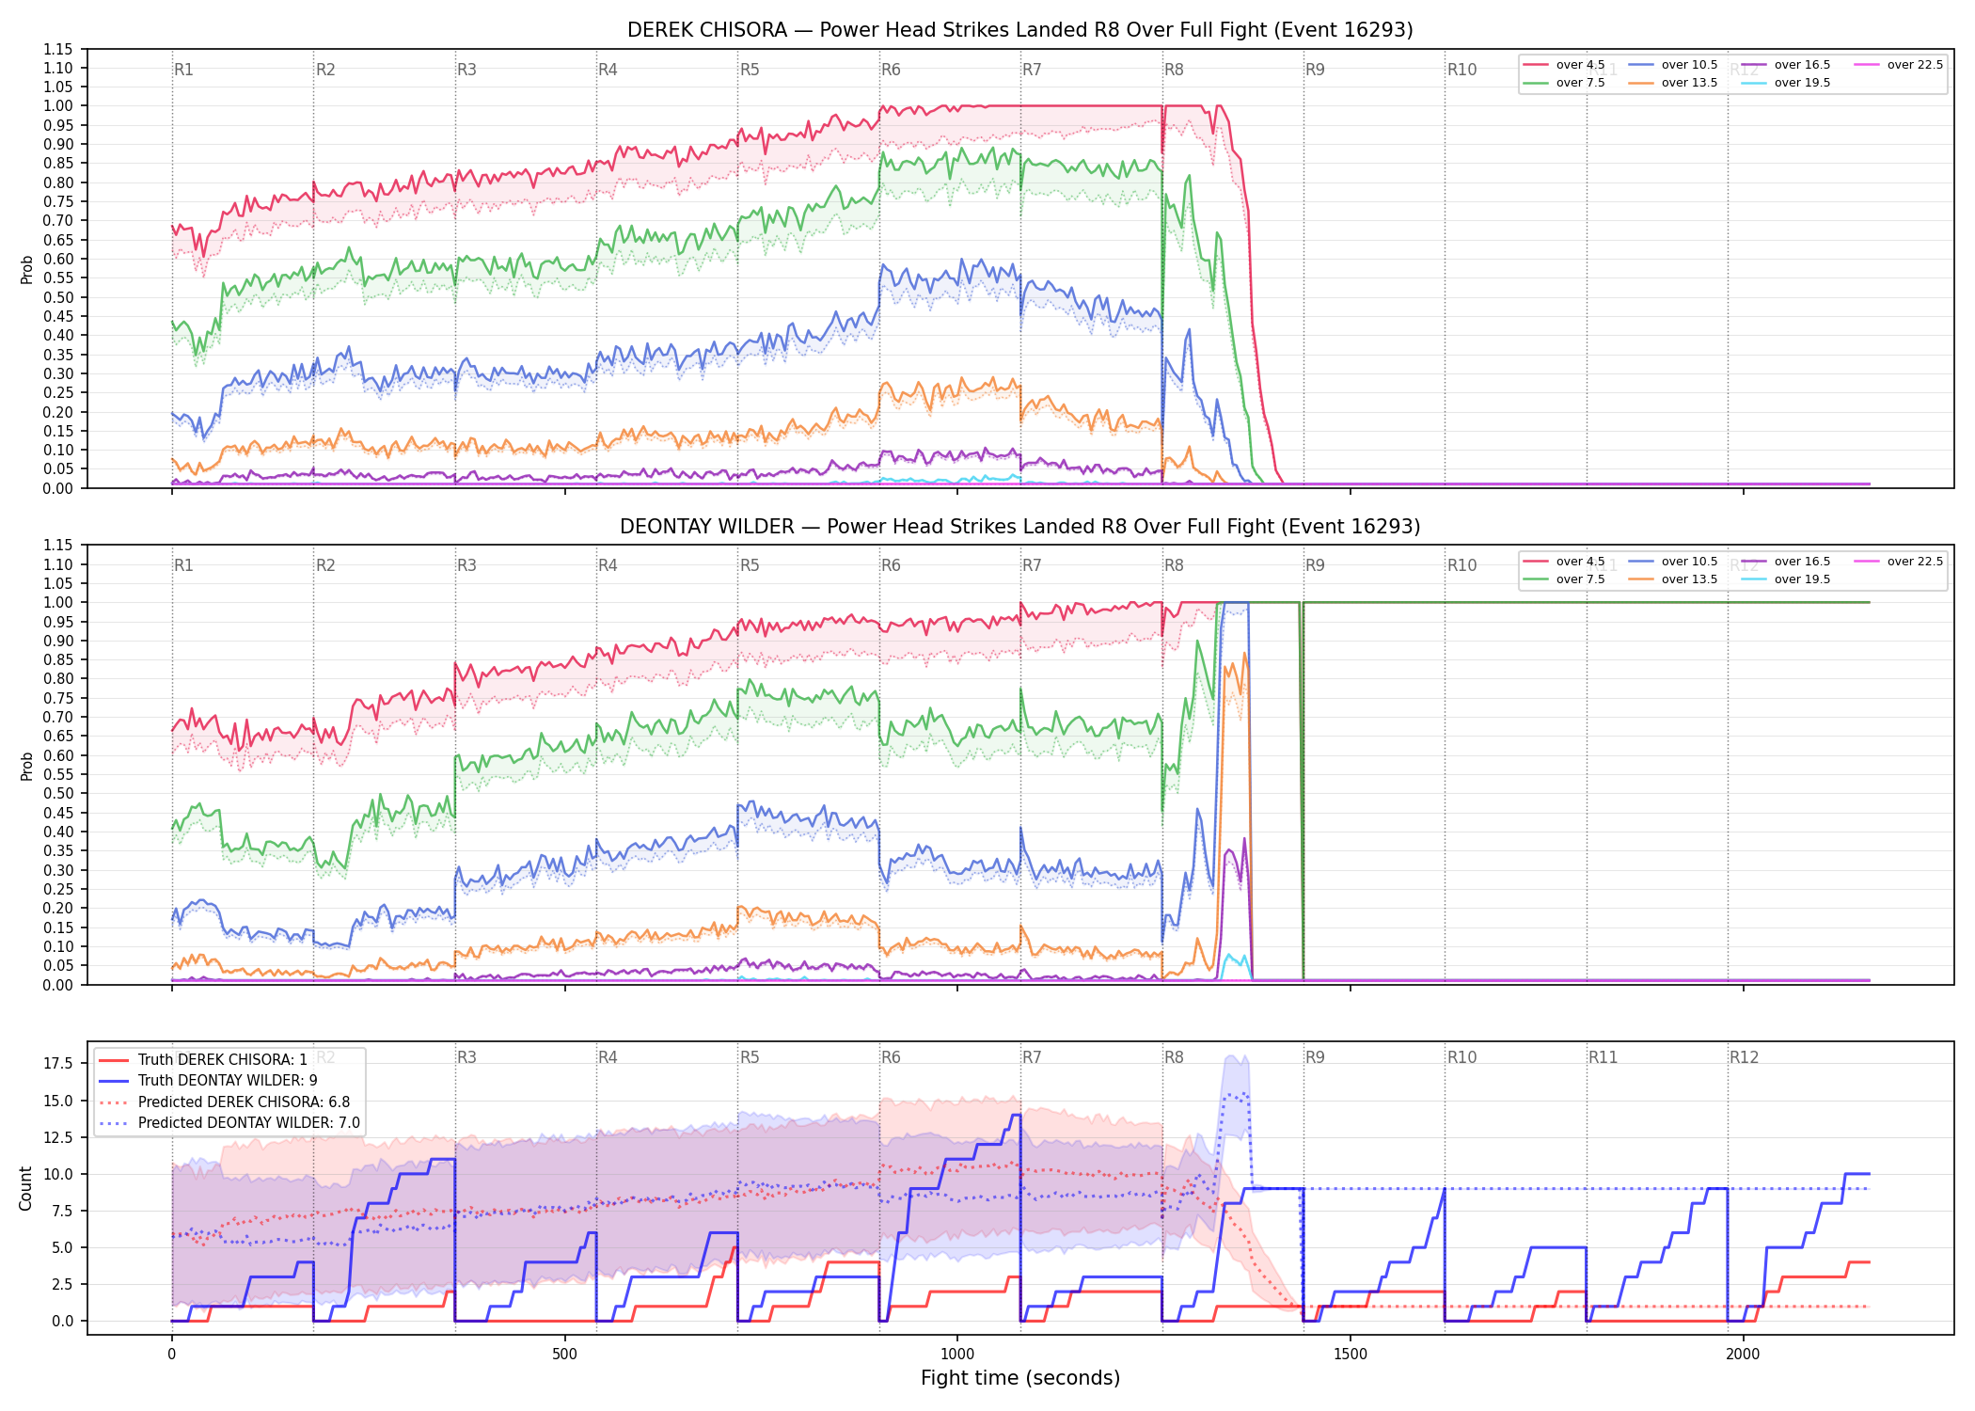This screenshot has width=1975, height=1411.
Task: Click the 17.5 tick on Count axis
Action: 58,1064
